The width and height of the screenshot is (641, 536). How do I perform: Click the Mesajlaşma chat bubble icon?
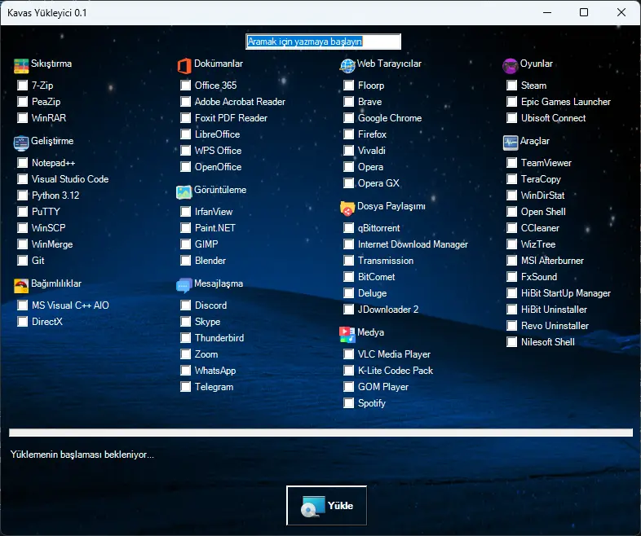[184, 286]
